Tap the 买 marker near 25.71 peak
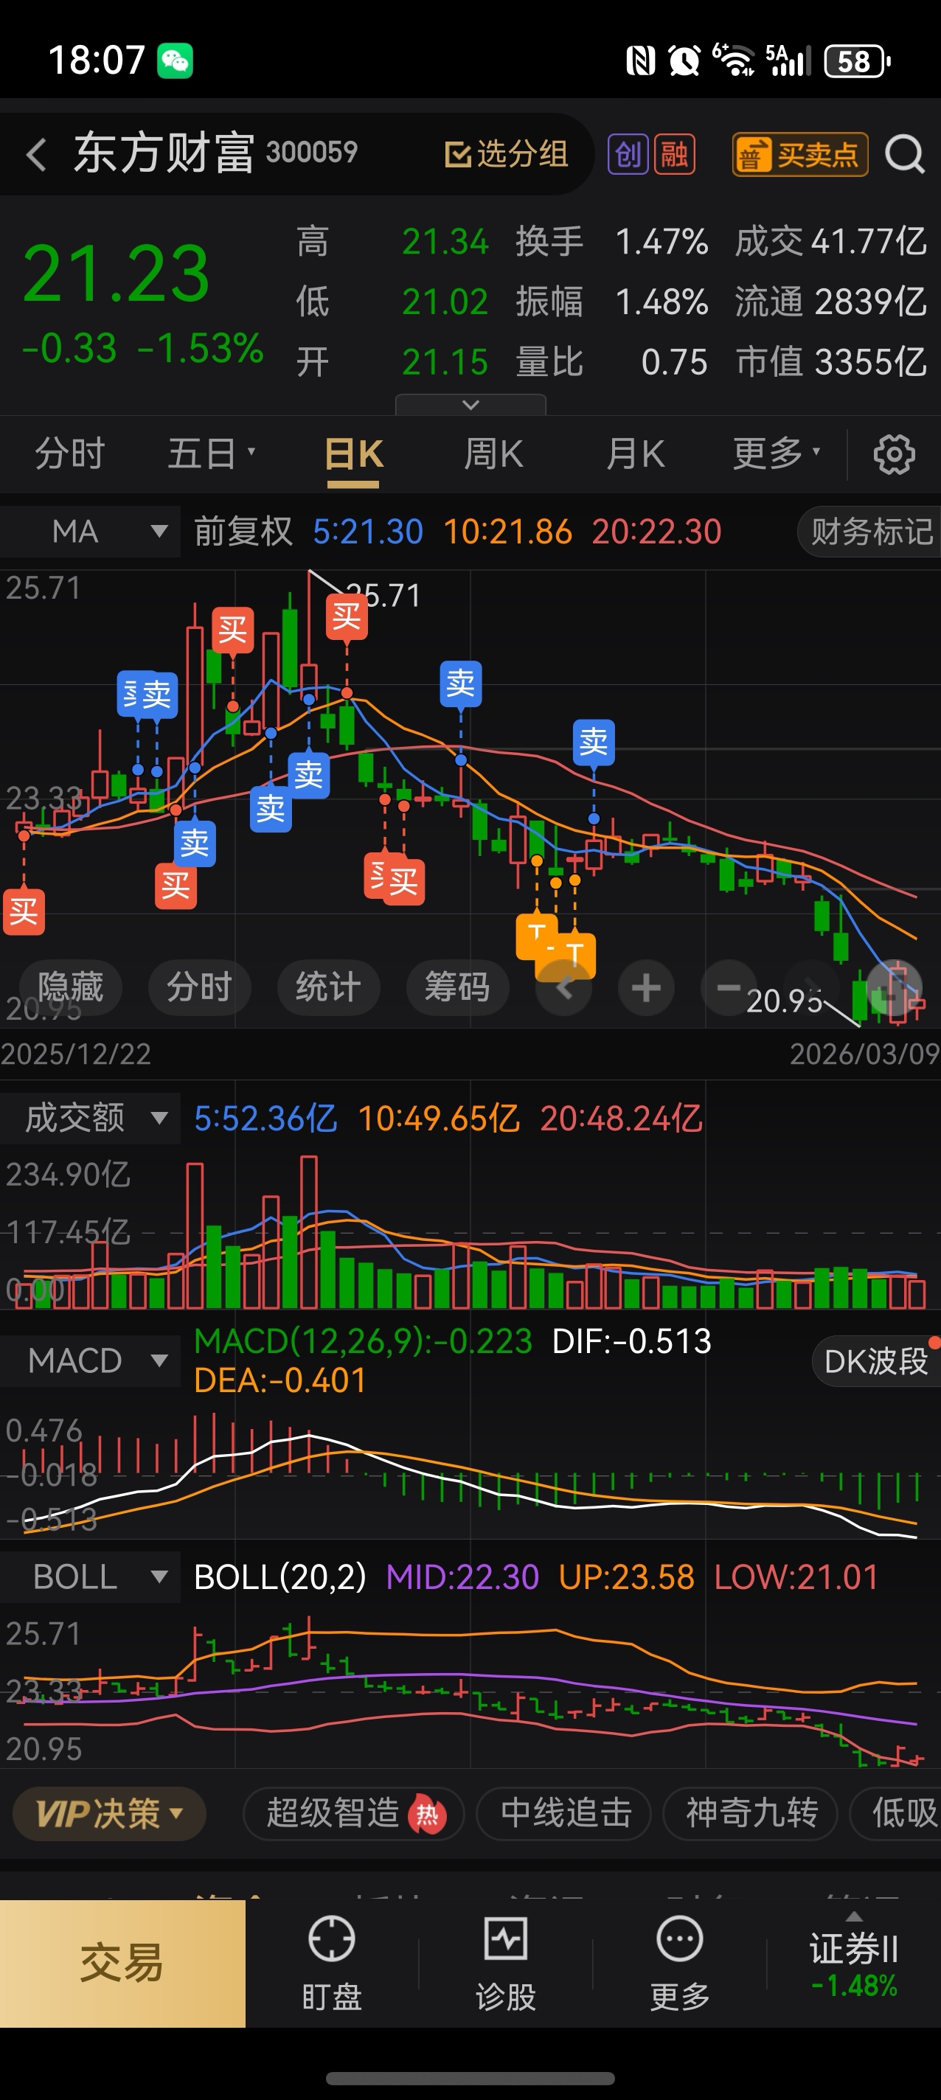 click(x=347, y=616)
